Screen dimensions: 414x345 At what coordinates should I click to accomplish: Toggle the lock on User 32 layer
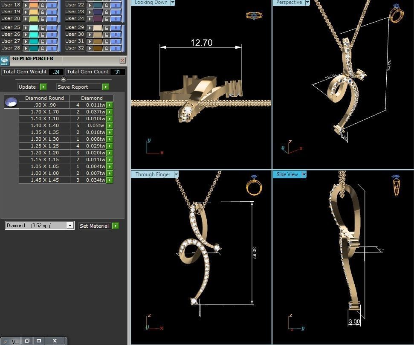click(106, 48)
